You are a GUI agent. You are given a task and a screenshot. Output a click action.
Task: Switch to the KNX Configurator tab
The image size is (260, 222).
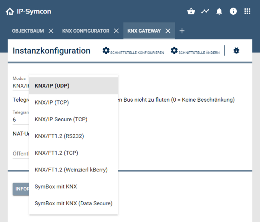coord(86,31)
